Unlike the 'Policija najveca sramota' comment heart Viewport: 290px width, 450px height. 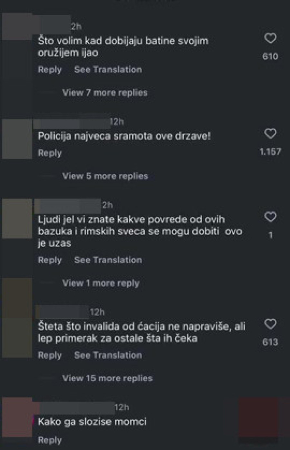click(271, 133)
